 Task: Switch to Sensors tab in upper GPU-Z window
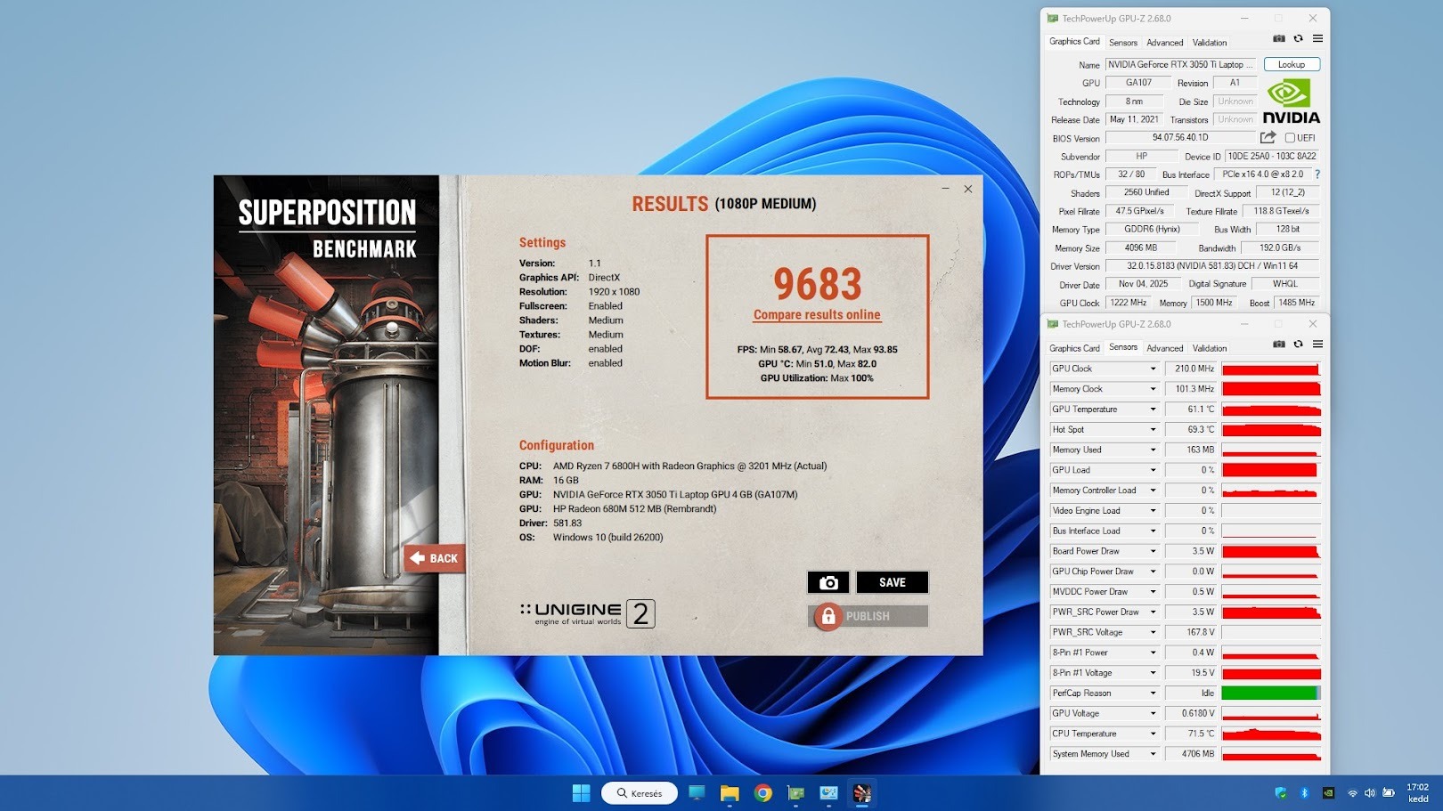pyautogui.click(x=1123, y=43)
